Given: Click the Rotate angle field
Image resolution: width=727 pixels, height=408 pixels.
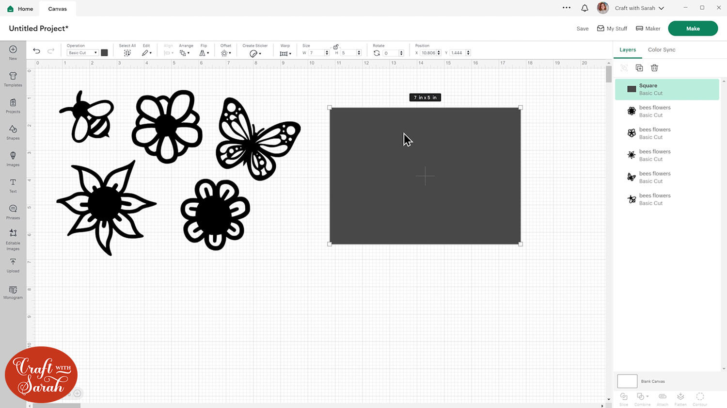Looking at the screenshot, I should [391, 53].
